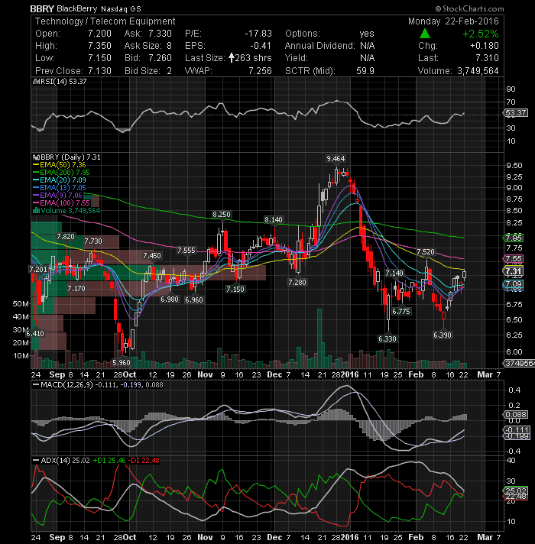The image size is (535, 544).
Task: Click the EMA(200) 7.95 legend entry
Action: tap(61, 173)
